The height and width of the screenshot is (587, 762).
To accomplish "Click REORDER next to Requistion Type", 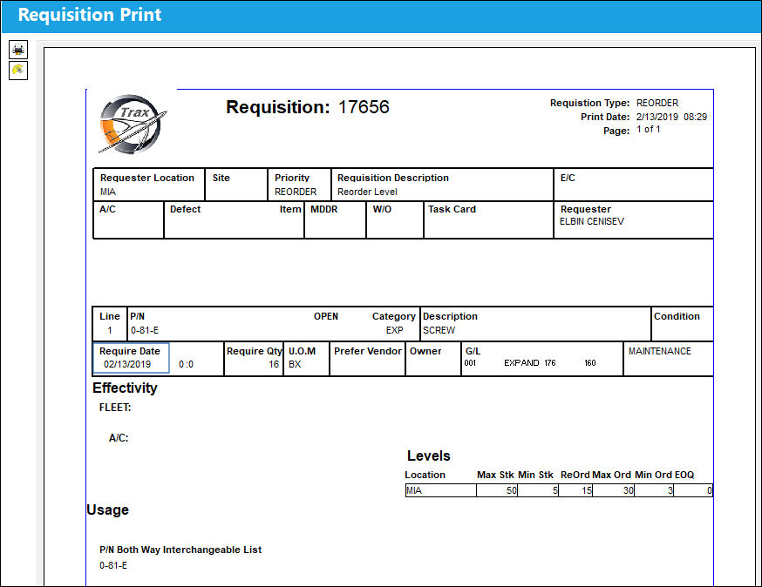I will [657, 103].
